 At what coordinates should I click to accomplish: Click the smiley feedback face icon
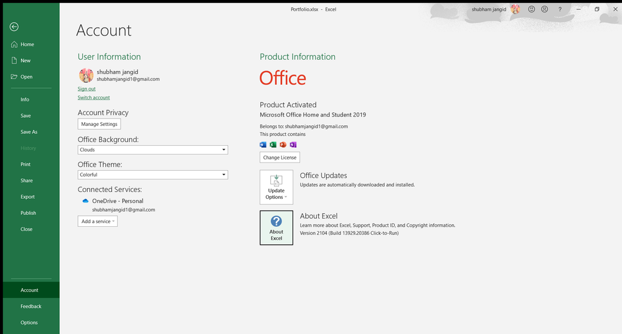532,9
